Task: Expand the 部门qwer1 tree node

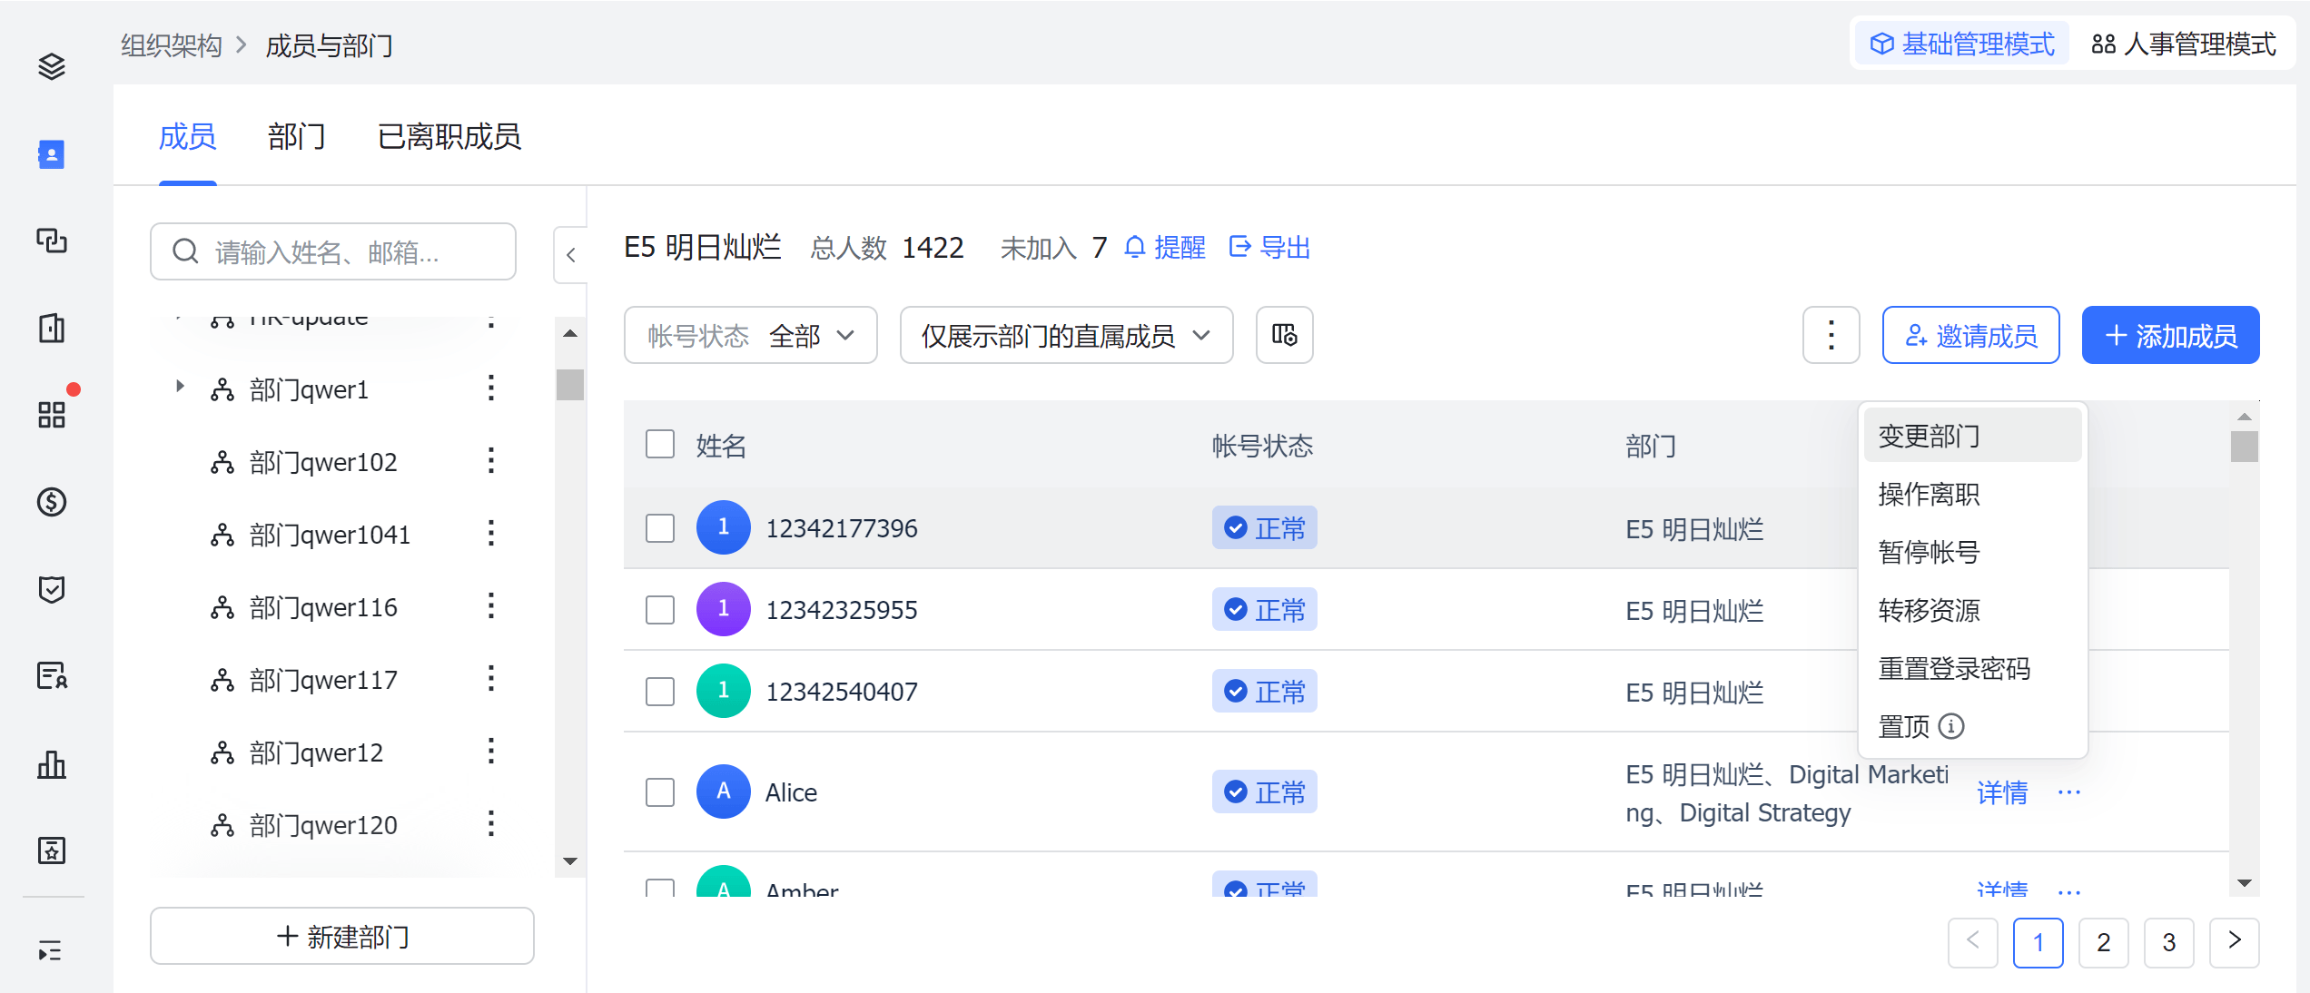Action: (180, 387)
